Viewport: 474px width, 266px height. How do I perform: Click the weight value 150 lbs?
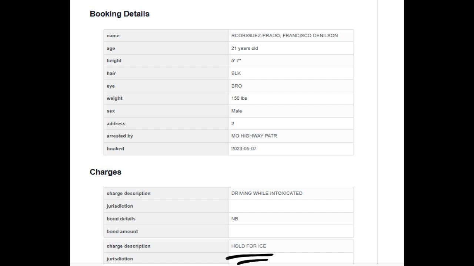tap(239, 98)
